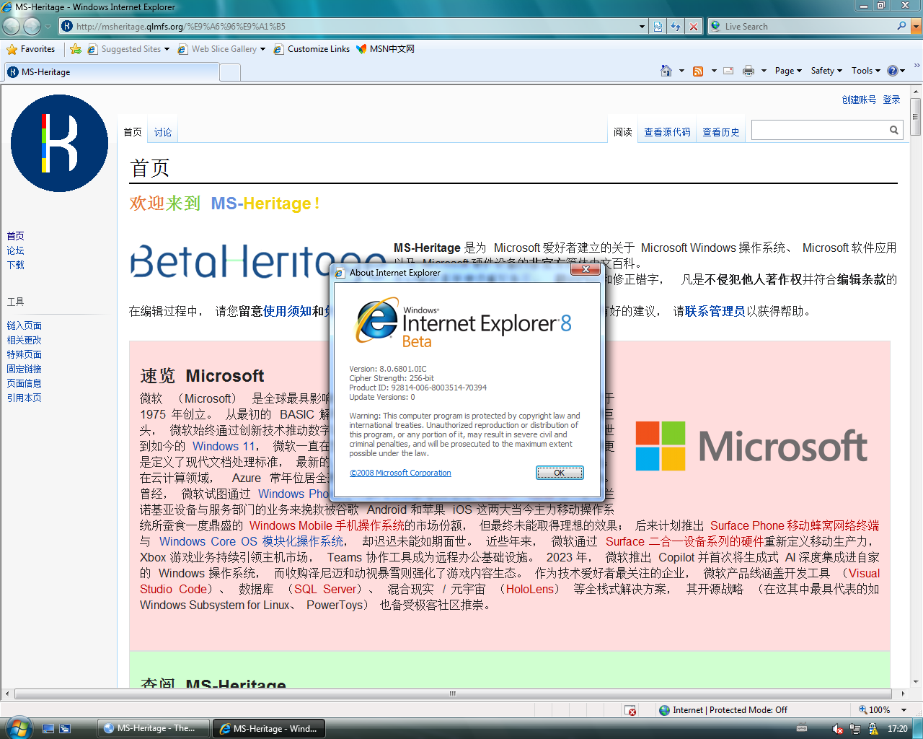Click the Home icon in the command bar

666,71
